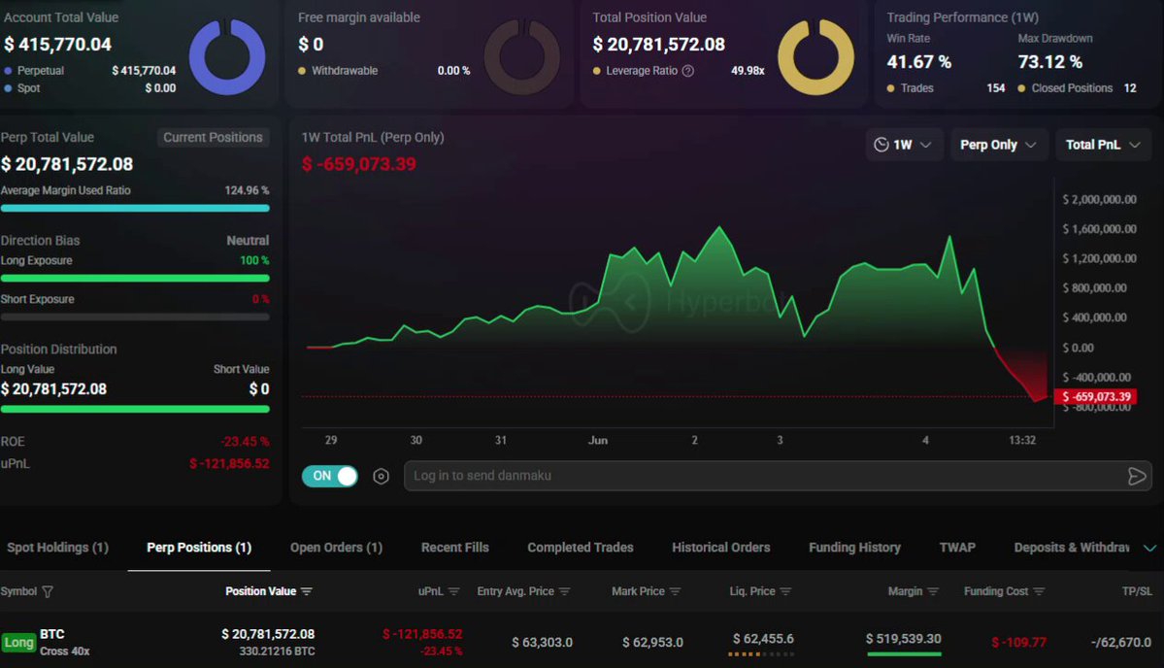Click liquidation price $ 62,455.6
1164x668 pixels.
[x=763, y=639]
